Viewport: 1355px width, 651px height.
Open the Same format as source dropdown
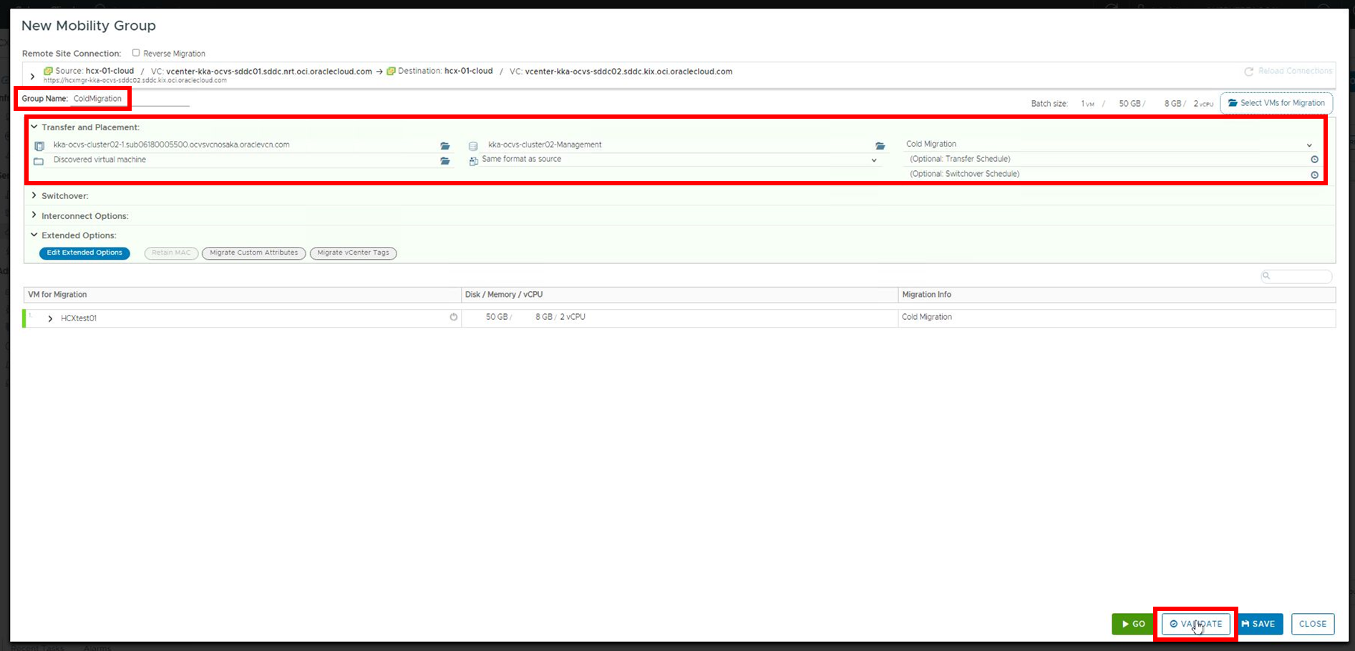[x=873, y=160]
